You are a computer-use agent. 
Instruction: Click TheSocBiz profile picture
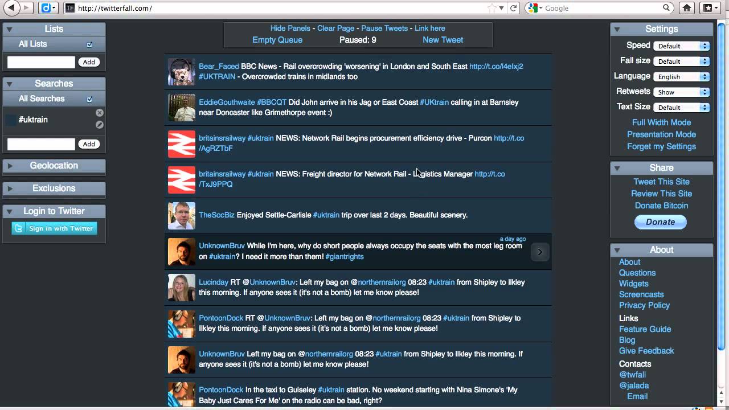[x=182, y=215]
